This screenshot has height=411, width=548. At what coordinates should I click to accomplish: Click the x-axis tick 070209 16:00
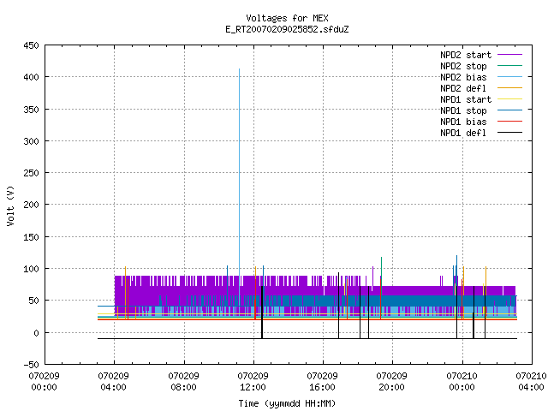[322, 382]
